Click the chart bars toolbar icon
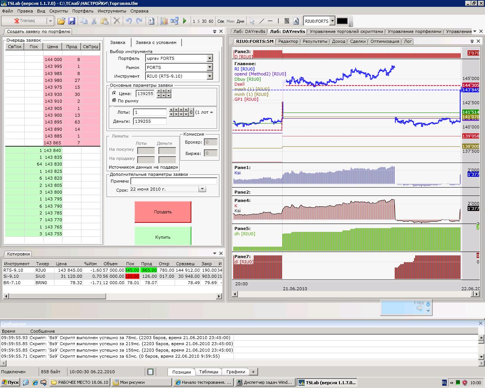The height and width of the screenshot is (388, 485). click(164, 21)
